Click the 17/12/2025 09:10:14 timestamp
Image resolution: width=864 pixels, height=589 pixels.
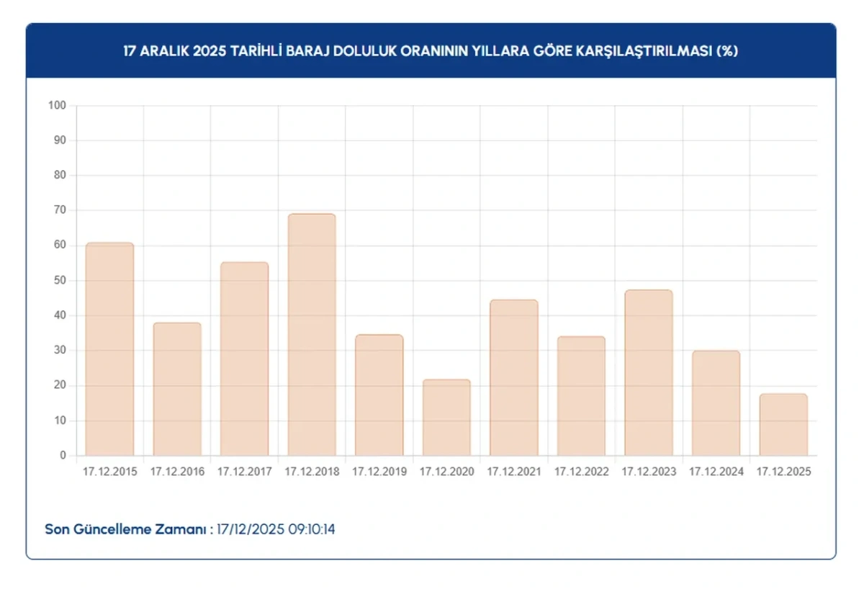coord(276,529)
